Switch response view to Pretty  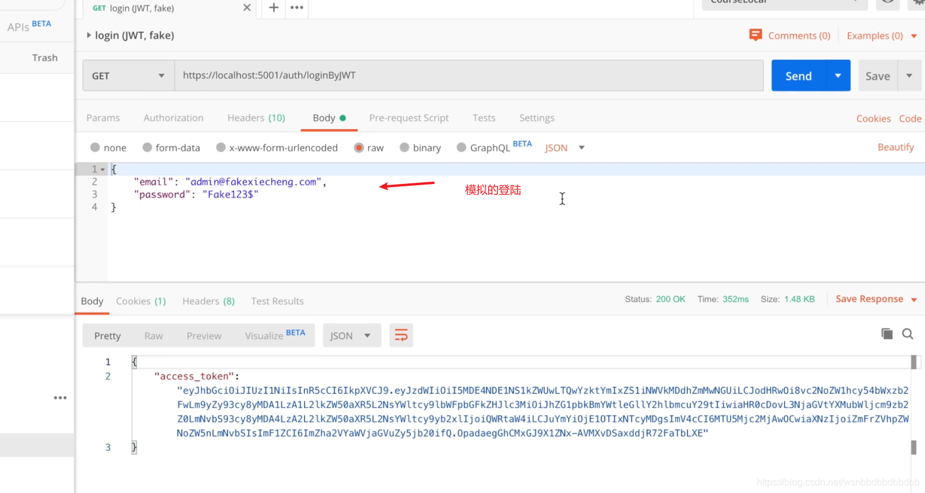[107, 336]
